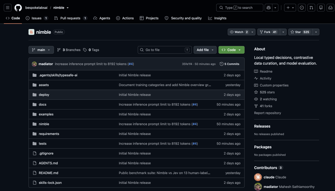Open Custom properties in About
The width and height of the screenshot is (335, 191).
click(271, 85)
